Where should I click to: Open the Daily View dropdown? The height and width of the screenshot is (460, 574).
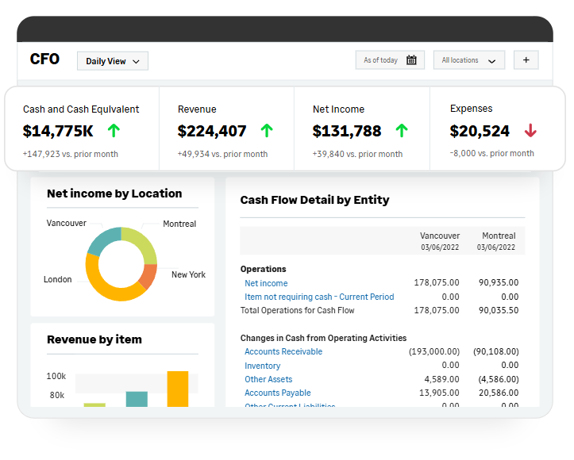click(x=113, y=61)
